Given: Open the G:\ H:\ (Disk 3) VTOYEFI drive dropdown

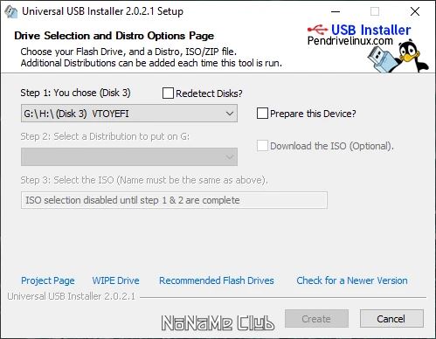Looking at the screenshot, I should (129, 114).
